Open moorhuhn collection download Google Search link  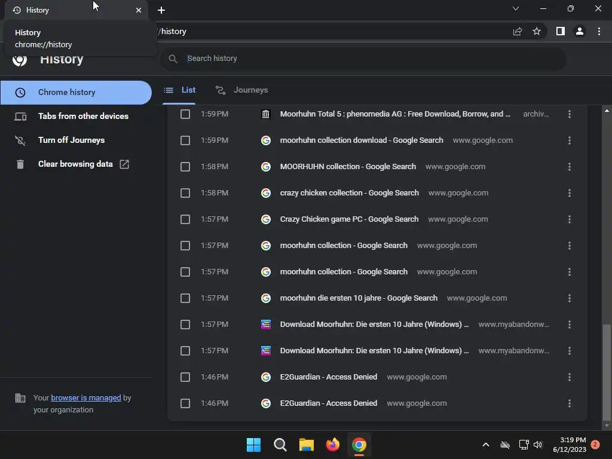[x=362, y=140]
